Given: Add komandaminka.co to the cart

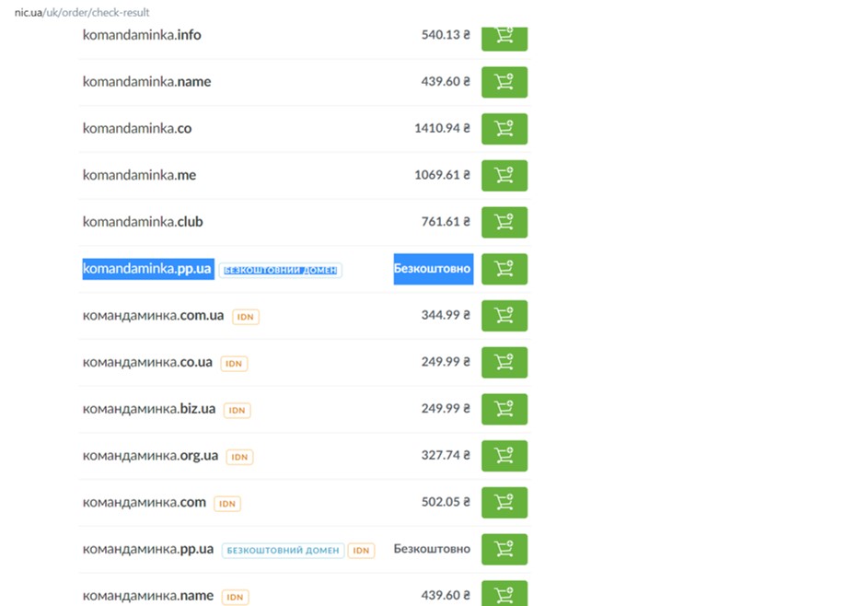Looking at the screenshot, I should pos(504,129).
